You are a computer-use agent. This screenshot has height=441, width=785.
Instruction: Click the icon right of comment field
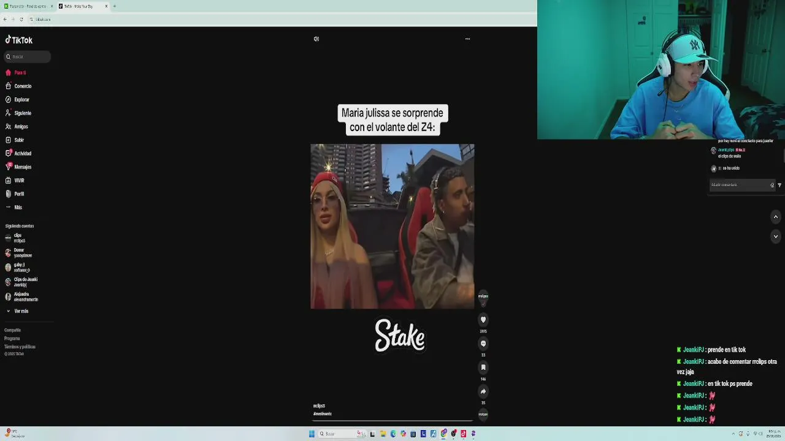pyautogui.click(x=779, y=185)
